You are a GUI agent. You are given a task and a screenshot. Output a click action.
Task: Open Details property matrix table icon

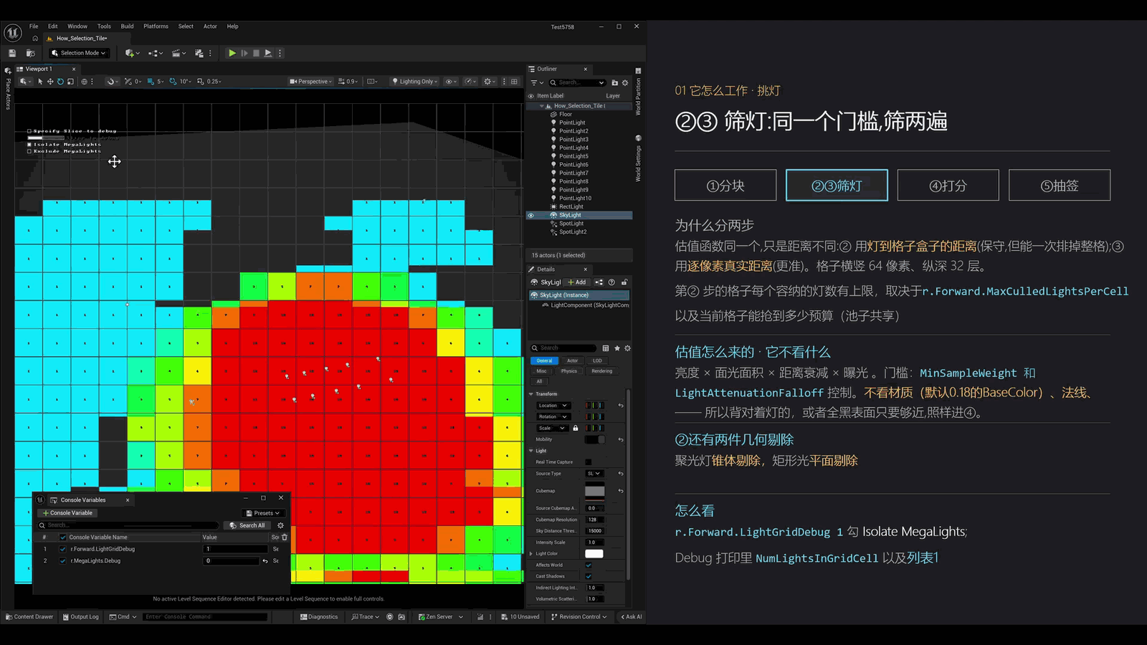click(606, 348)
